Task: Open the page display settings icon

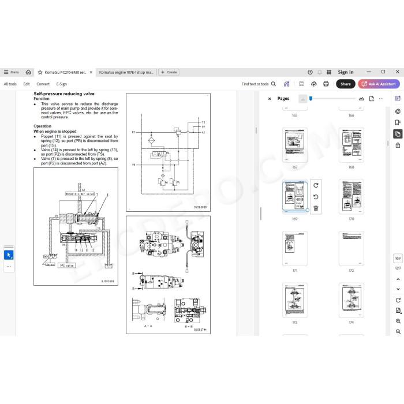Action: pos(398,311)
